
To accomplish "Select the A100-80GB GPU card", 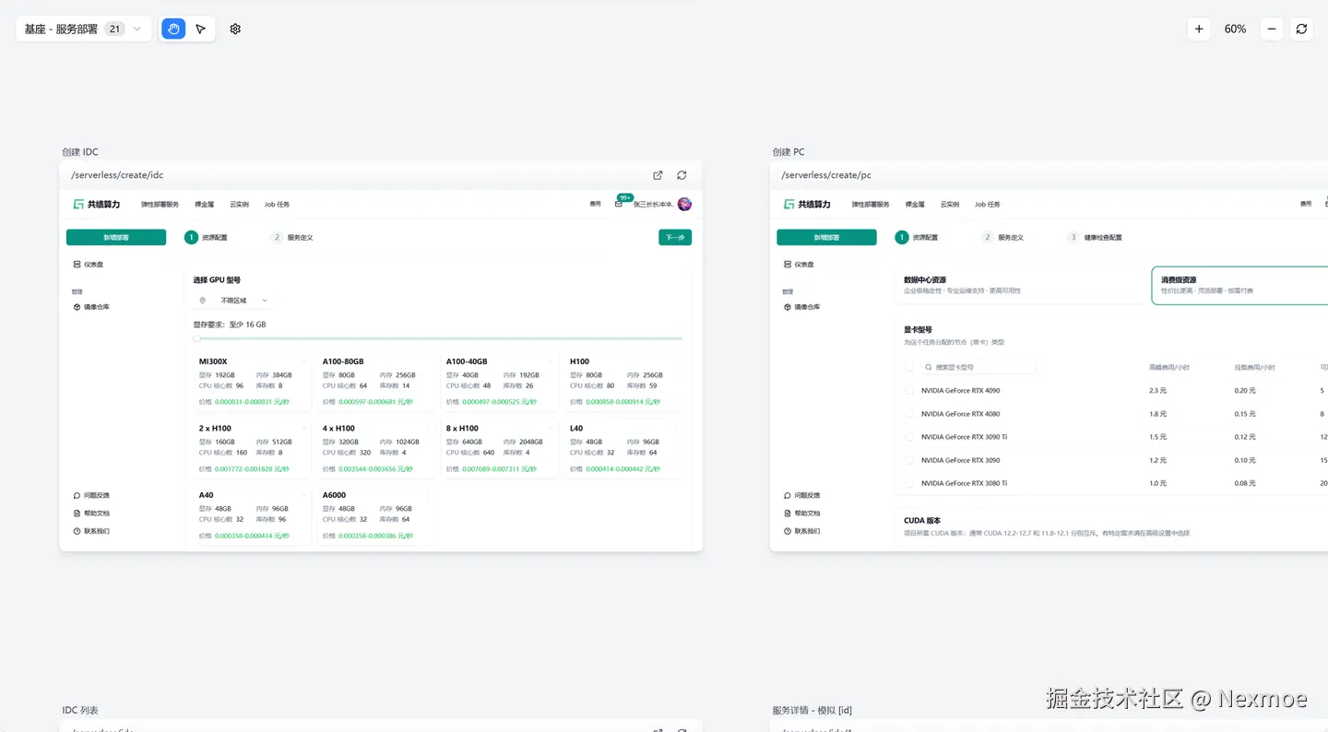I will coord(375,382).
